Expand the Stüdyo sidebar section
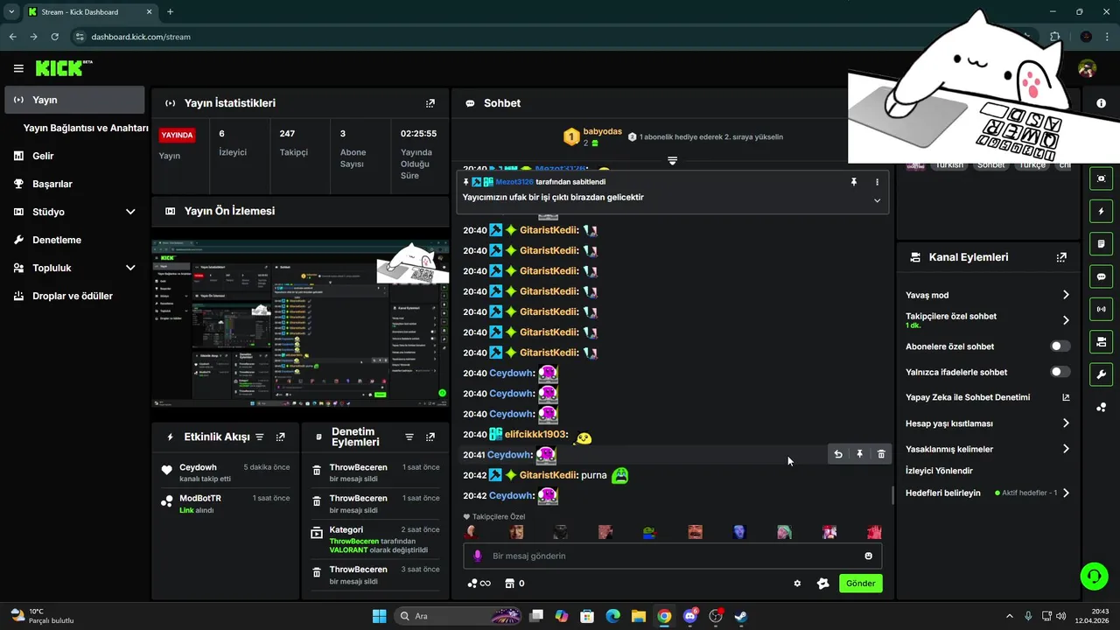Image resolution: width=1120 pixels, height=630 pixels. click(130, 212)
